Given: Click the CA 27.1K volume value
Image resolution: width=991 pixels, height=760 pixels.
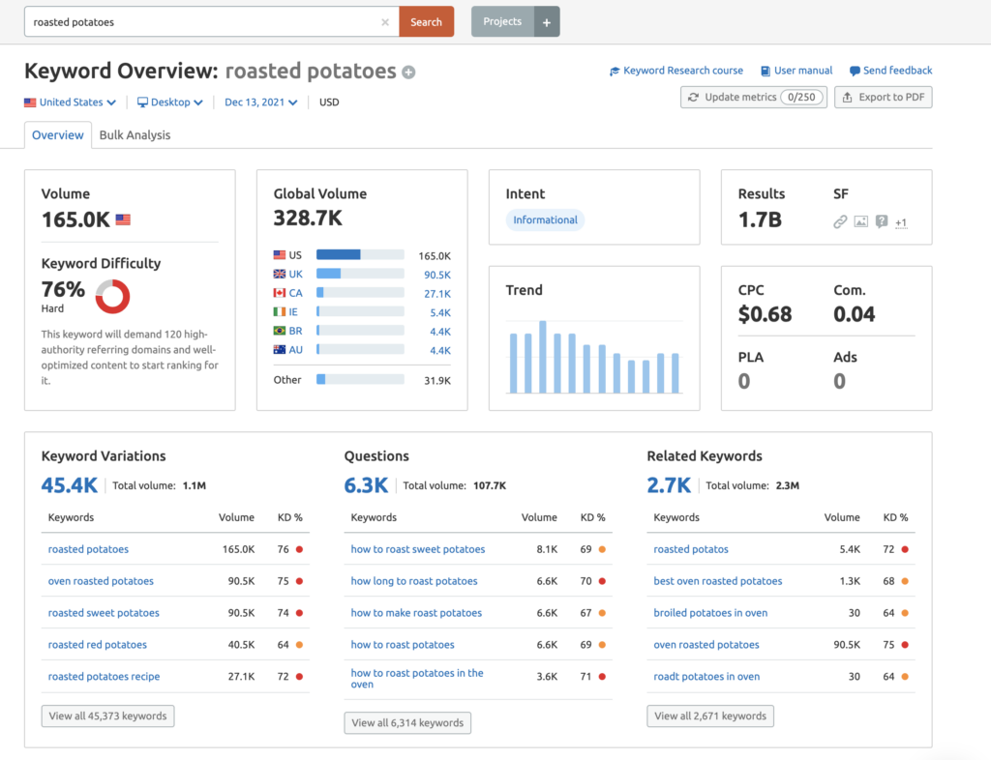Looking at the screenshot, I should [437, 294].
